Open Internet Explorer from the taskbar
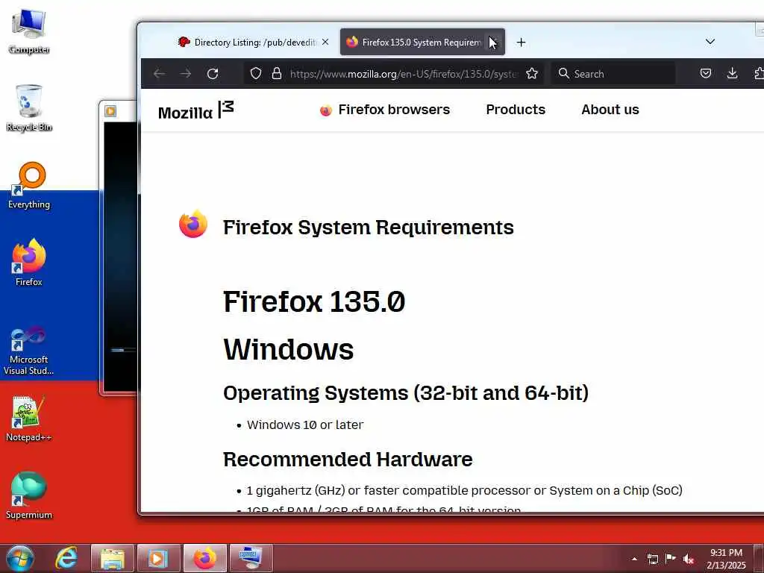764x573 pixels. tap(66, 558)
